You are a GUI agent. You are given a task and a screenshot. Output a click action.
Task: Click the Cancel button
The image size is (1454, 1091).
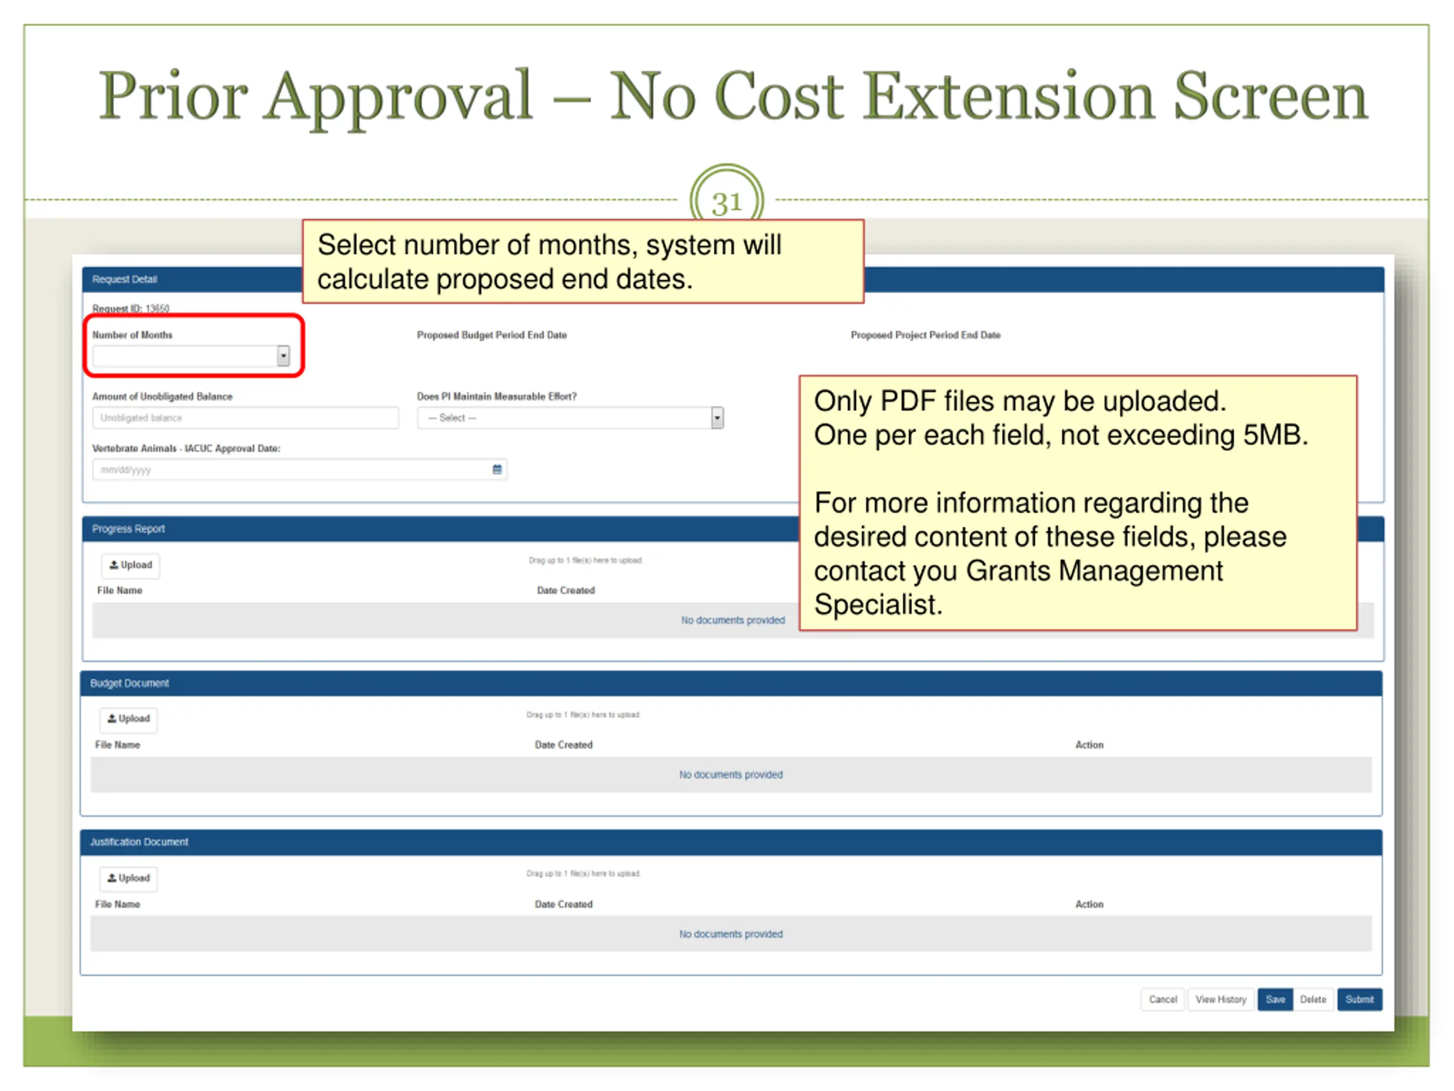(1162, 1000)
